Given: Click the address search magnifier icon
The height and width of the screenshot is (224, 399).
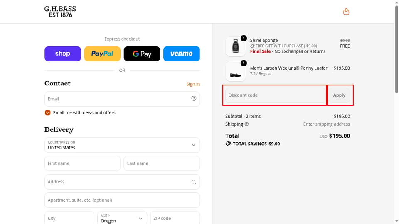Looking at the screenshot, I should coord(194,182).
